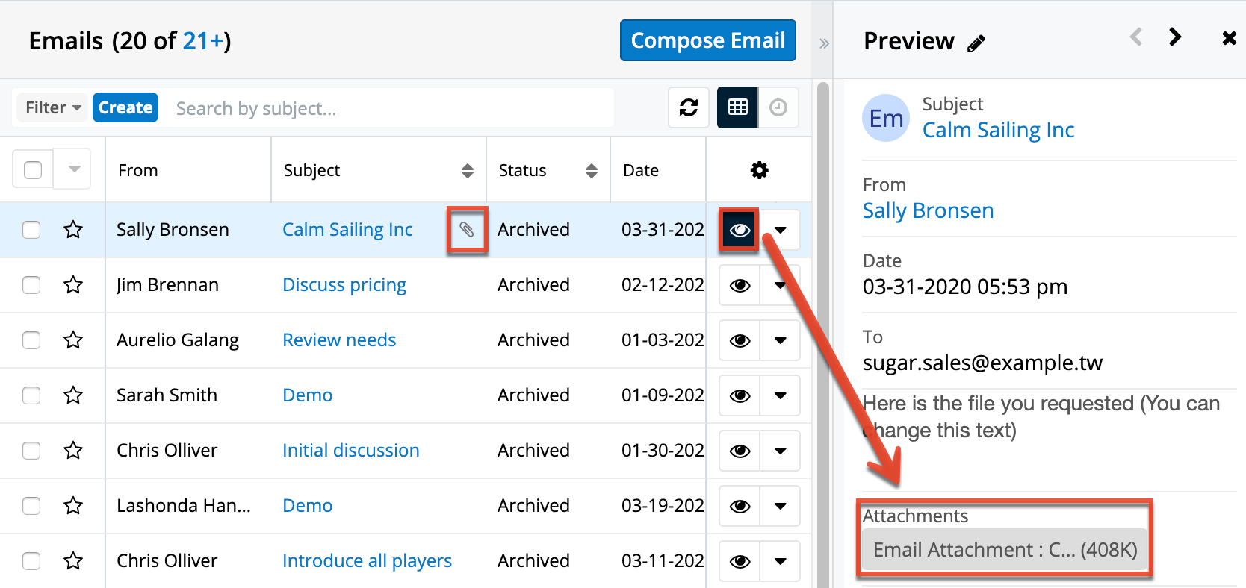Check the select-all emails checkbox
The width and height of the screenshot is (1246, 588).
coord(33,170)
